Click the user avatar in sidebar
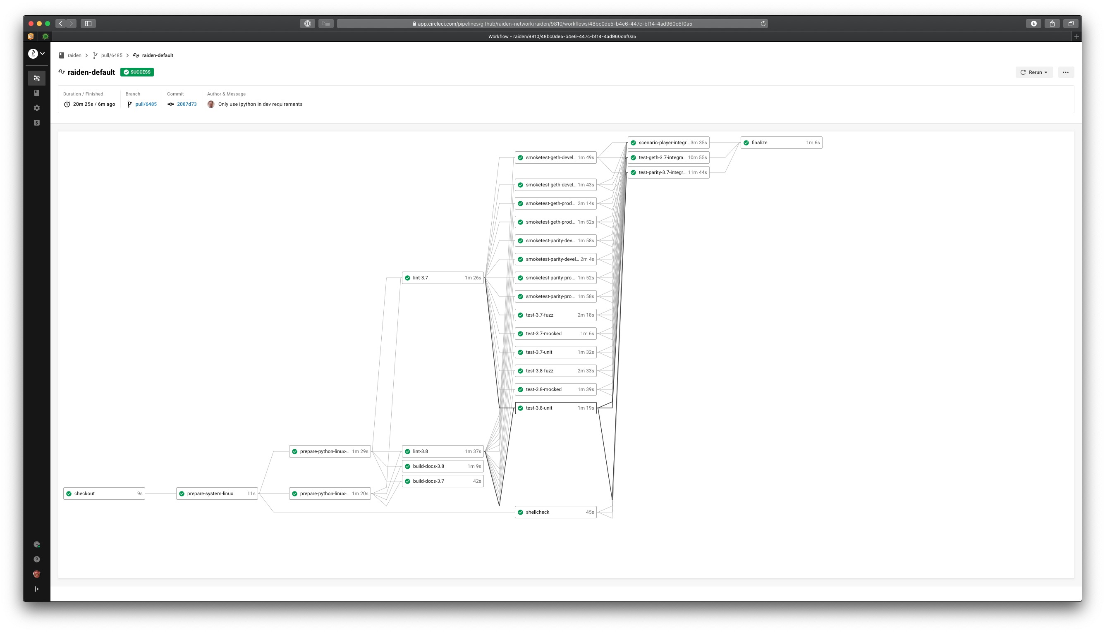 click(x=36, y=574)
